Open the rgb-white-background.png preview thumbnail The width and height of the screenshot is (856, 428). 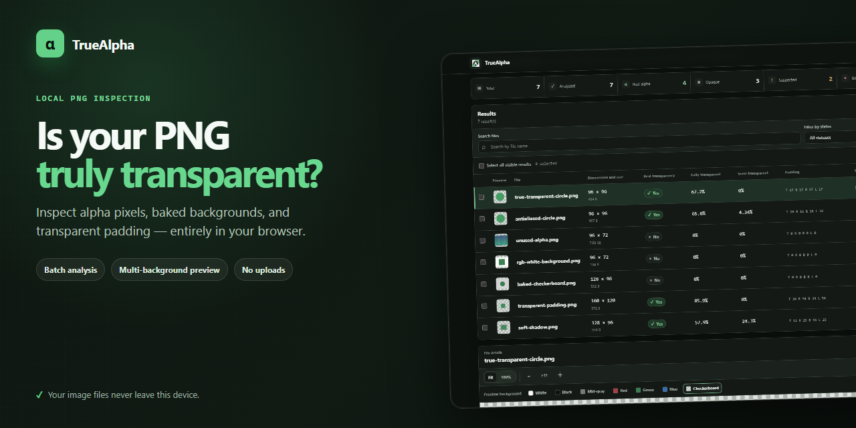click(x=502, y=262)
